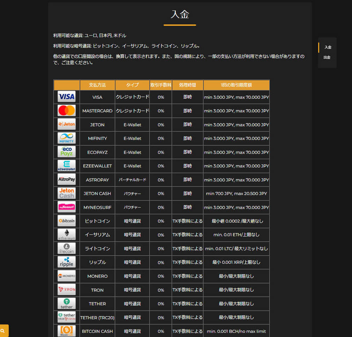Viewport: 352px width, 337px height.
Task: Click the AstroPay logo
Action: [x=66, y=179]
